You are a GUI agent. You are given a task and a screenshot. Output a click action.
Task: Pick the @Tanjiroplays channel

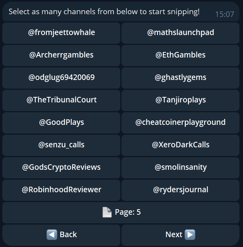(180, 100)
